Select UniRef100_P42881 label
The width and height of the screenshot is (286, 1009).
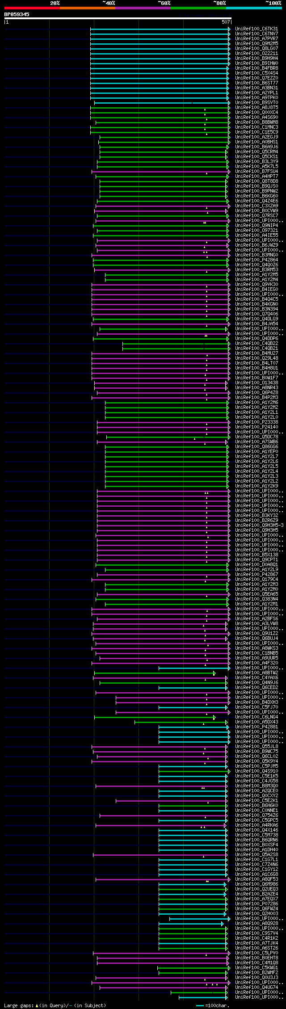(257, 727)
